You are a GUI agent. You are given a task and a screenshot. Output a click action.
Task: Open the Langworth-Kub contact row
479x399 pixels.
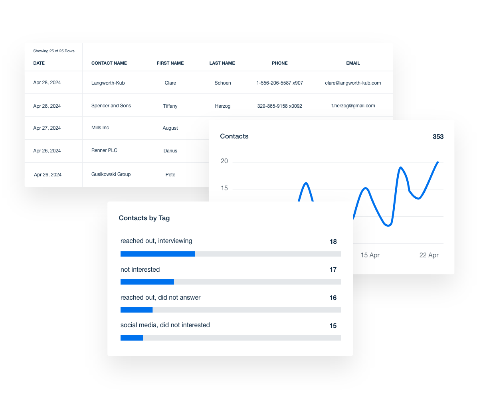click(108, 83)
